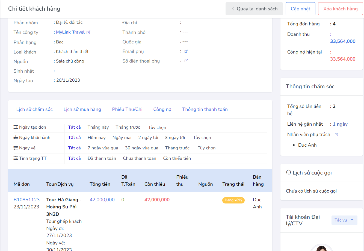Click the edit icon for Email phụ

pos(186,51)
